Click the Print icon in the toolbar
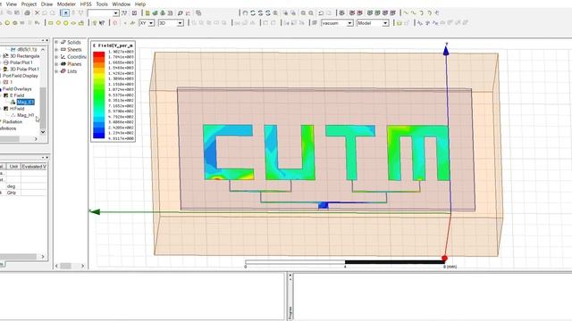The image size is (572, 321). click(27, 12)
